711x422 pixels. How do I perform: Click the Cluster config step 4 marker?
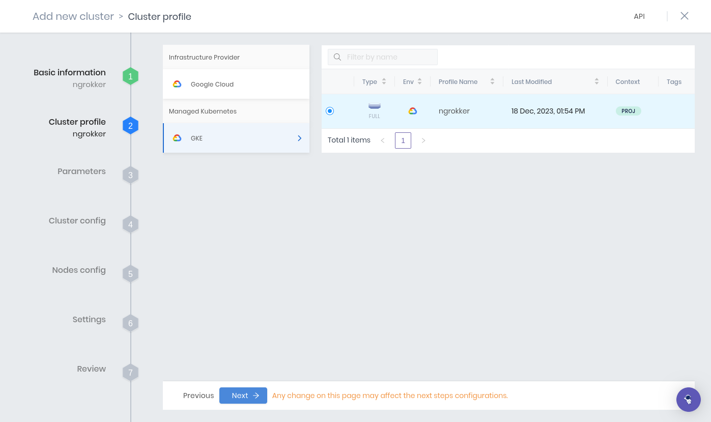click(x=130, y=224)
